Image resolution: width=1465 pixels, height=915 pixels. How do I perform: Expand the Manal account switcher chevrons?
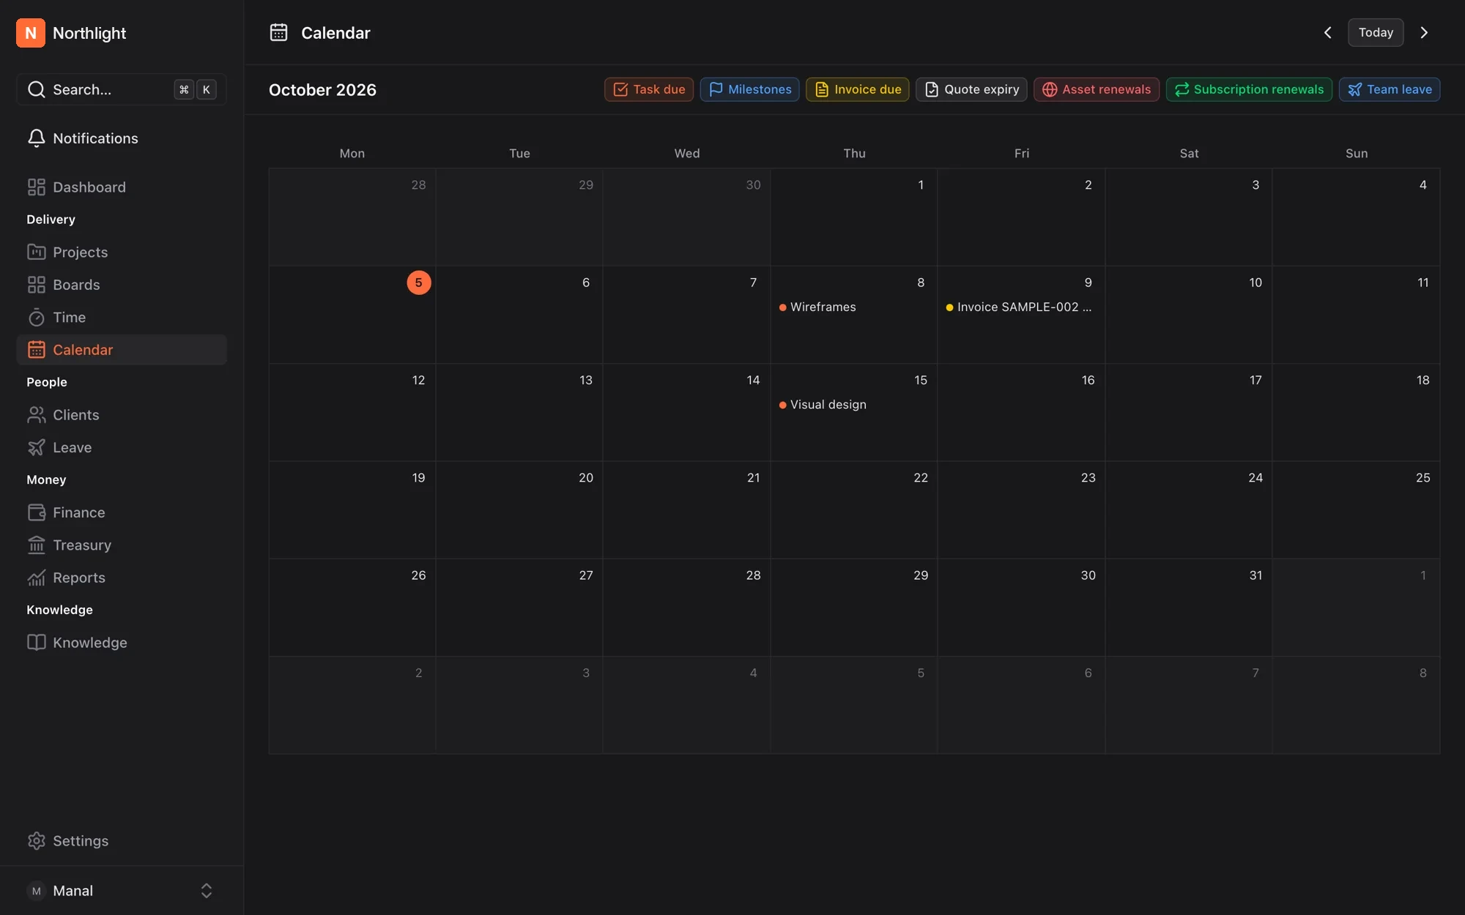(x=207, y=891)
